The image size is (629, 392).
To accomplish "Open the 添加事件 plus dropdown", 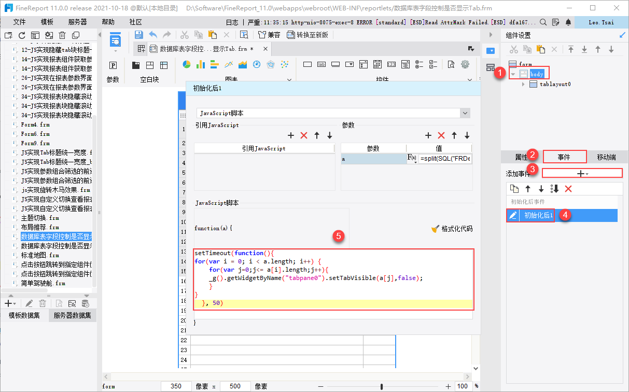I will (x=582, y=174).
